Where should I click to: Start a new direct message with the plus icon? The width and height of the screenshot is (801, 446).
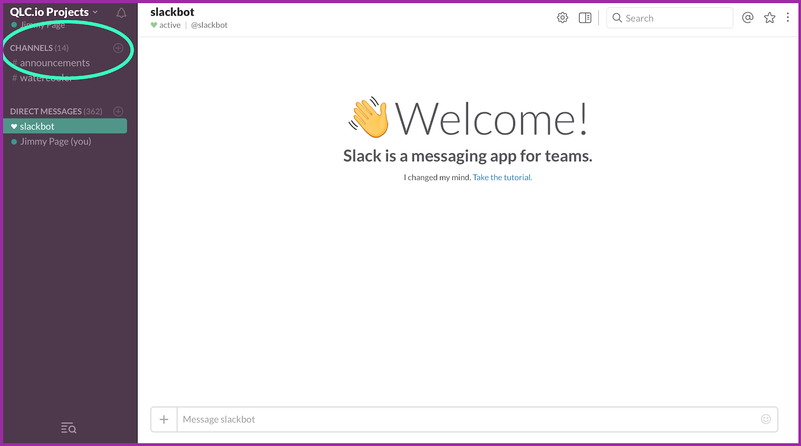(x=118, y=111)
